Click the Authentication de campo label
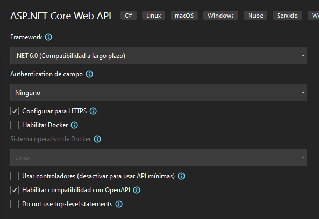Screen dimensions: 319x219 [47, 74]
